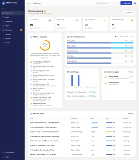139x160 pixels.
Task: Click the check mark for Site email set
Action: [x=31, y=93]
